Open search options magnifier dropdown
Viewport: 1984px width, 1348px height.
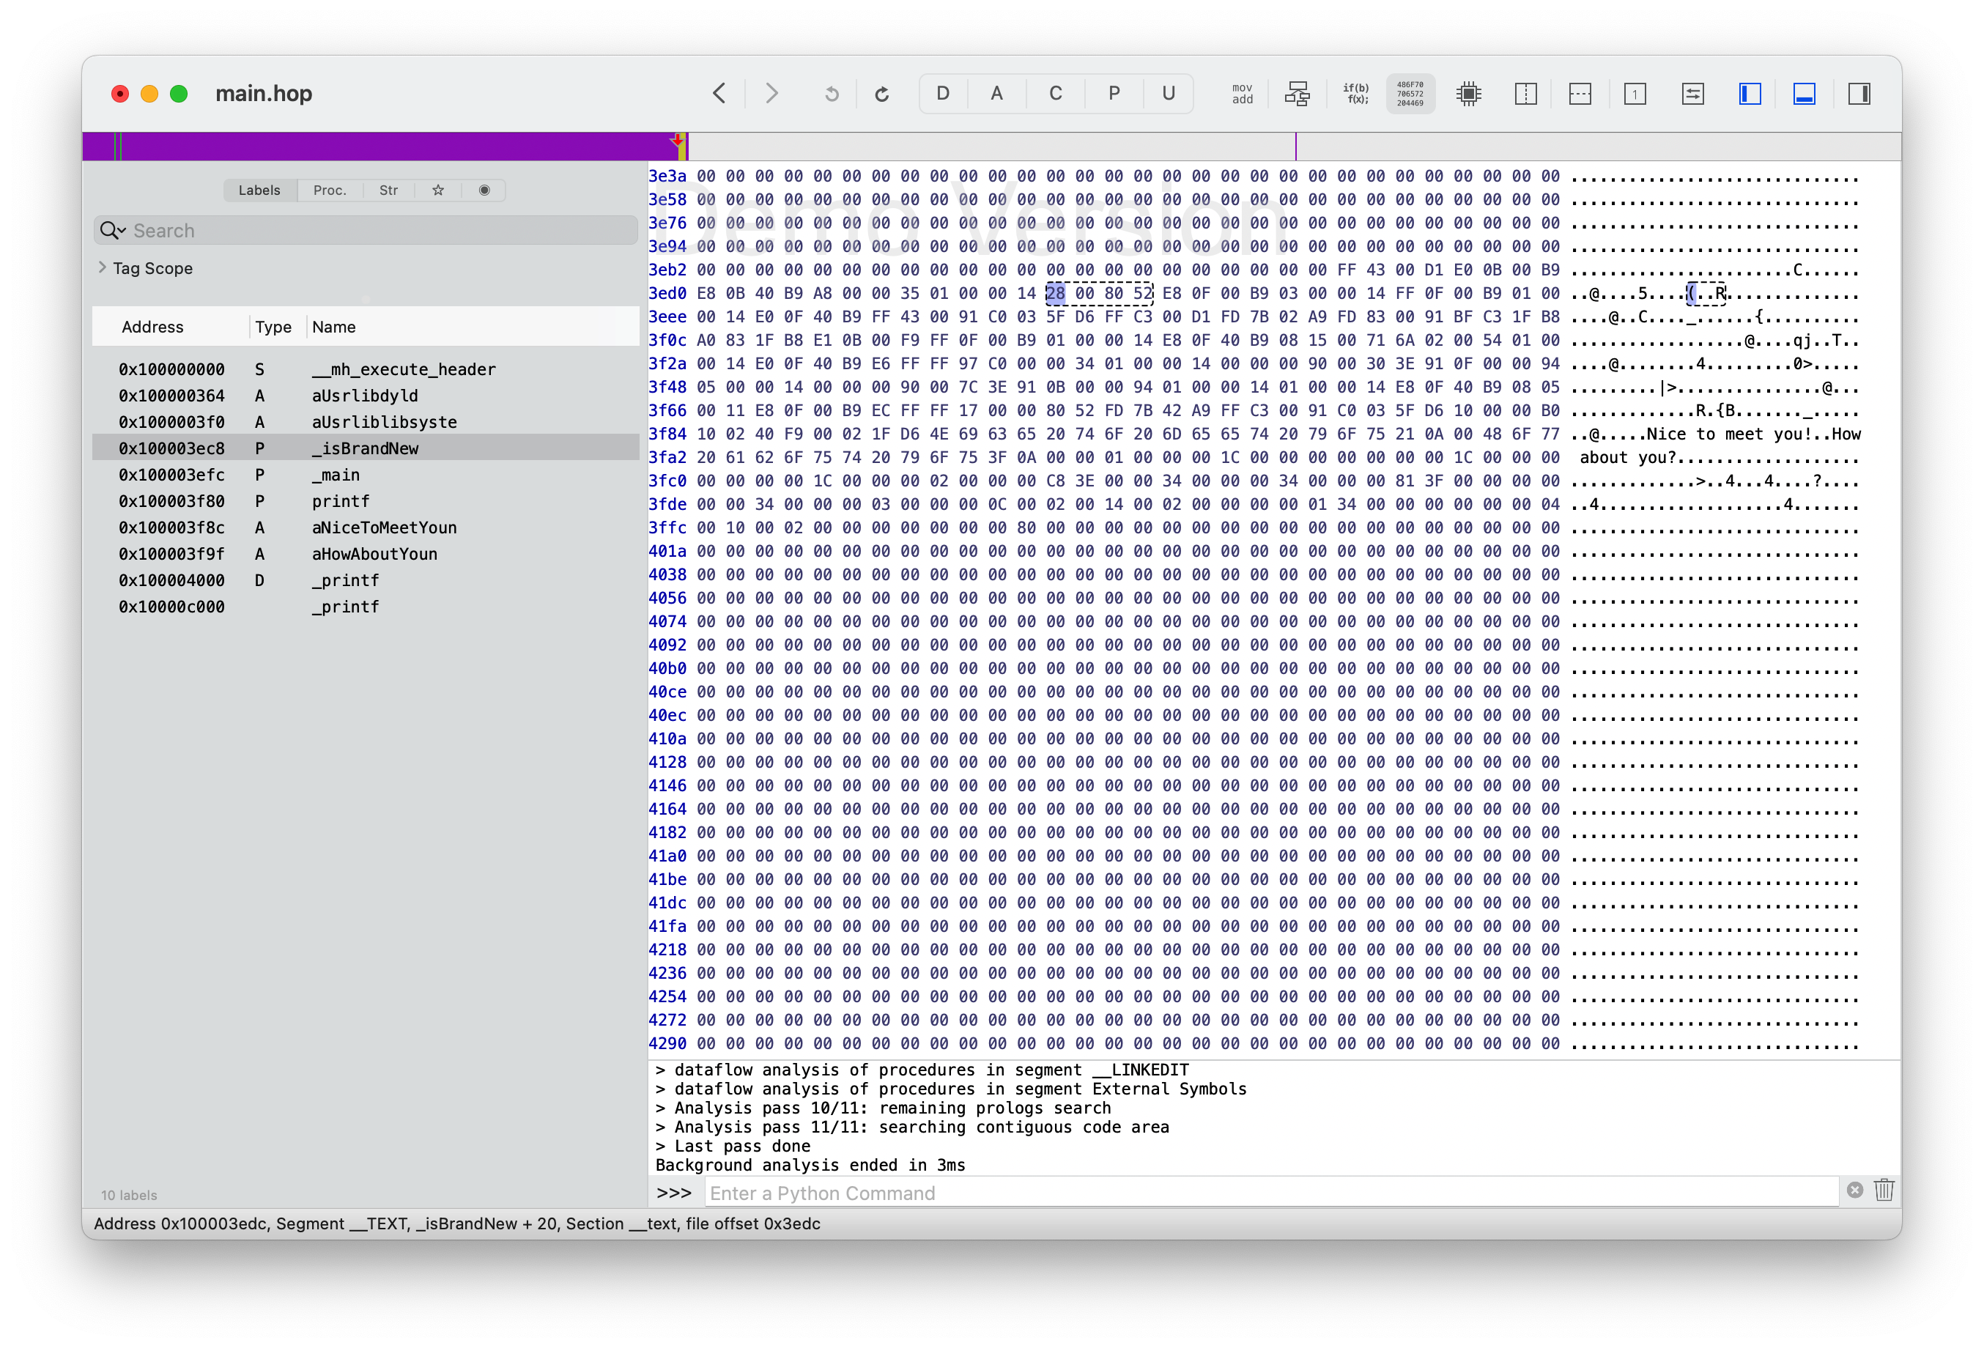point(113,231)
